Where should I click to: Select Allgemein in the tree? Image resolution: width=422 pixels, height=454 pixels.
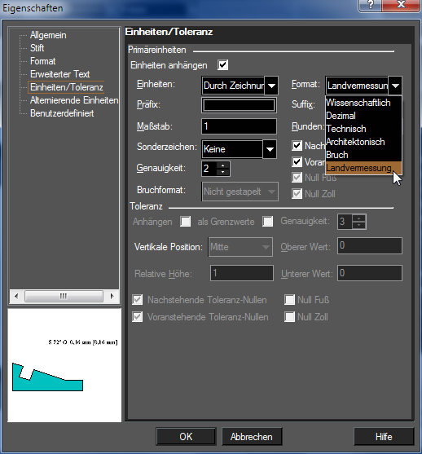(x=48, y=35)
